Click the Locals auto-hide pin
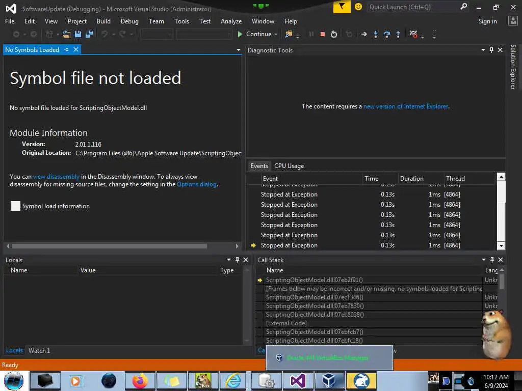Viewport: 522px width, 391px height. (x=237, y=260)
